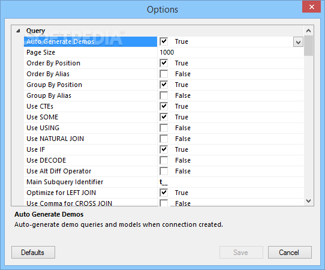Edit the Page Size value field
The image size is (325, 270).
[x=230, y=52]
